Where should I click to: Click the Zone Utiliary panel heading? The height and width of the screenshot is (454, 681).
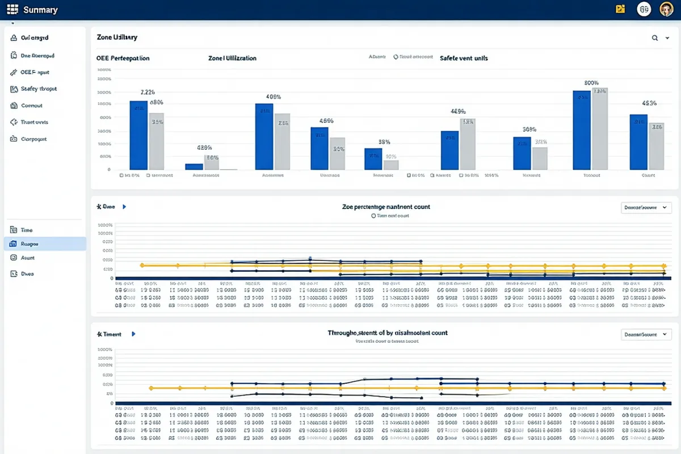[x=117, y=37]
